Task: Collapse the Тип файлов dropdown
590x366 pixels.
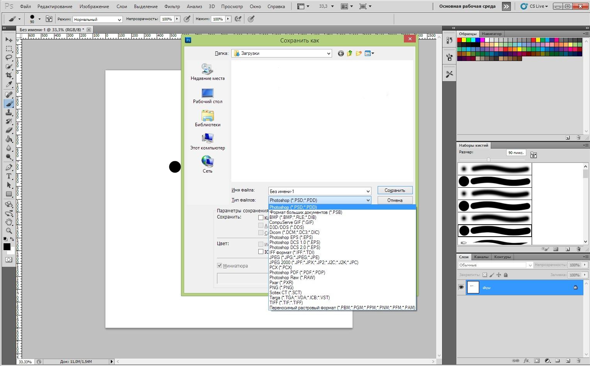Action: click(368, 200)
